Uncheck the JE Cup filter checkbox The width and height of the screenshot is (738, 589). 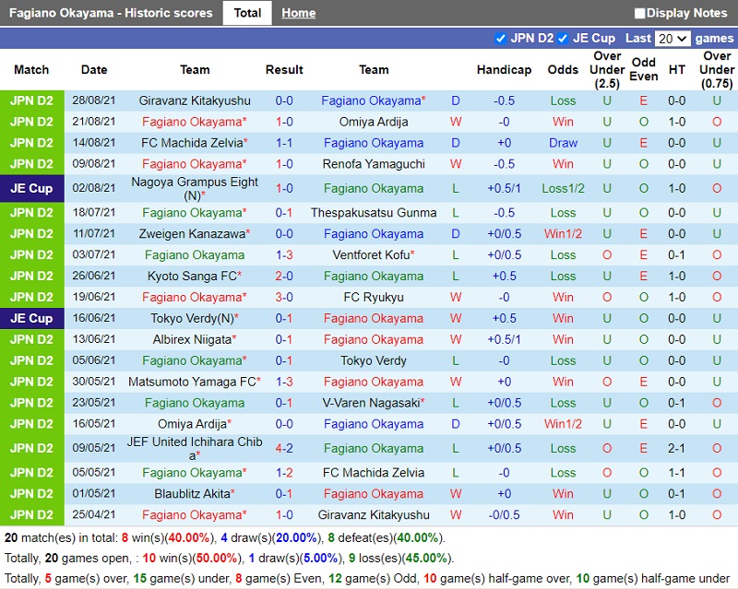(563, 38)
